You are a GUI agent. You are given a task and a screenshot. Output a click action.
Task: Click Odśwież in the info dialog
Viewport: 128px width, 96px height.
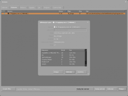coord(70,72)
